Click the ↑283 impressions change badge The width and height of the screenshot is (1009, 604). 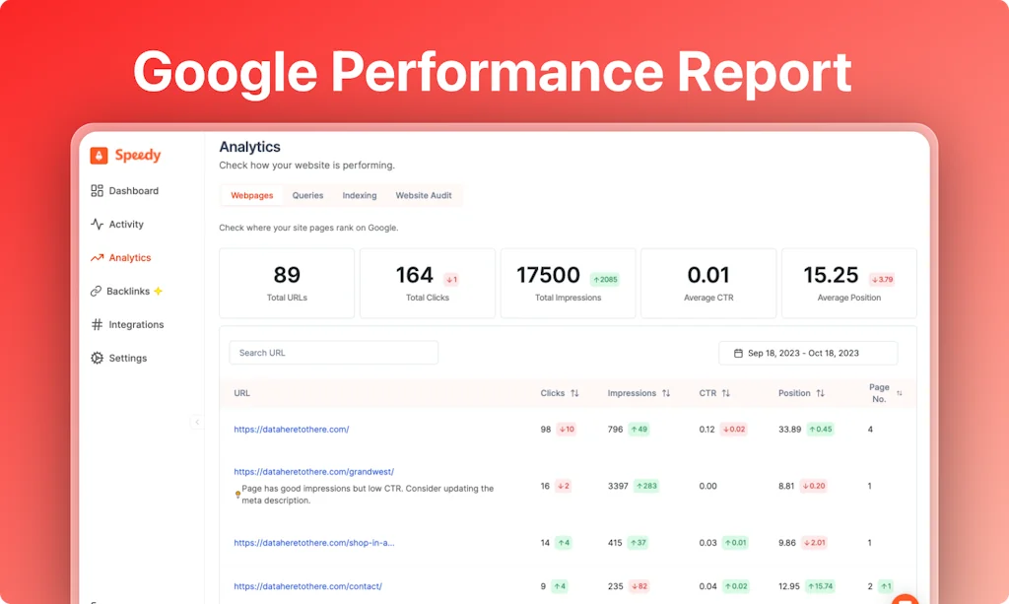pos(646,486)
